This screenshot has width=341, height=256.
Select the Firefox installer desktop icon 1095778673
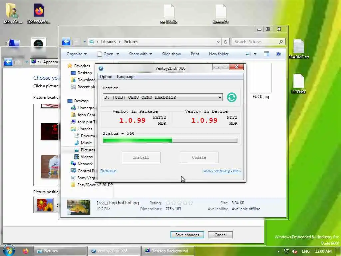pos(39,13)
